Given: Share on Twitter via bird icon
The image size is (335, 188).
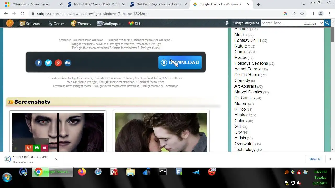Looking at the screenshot, I should [x=48, y=63].
